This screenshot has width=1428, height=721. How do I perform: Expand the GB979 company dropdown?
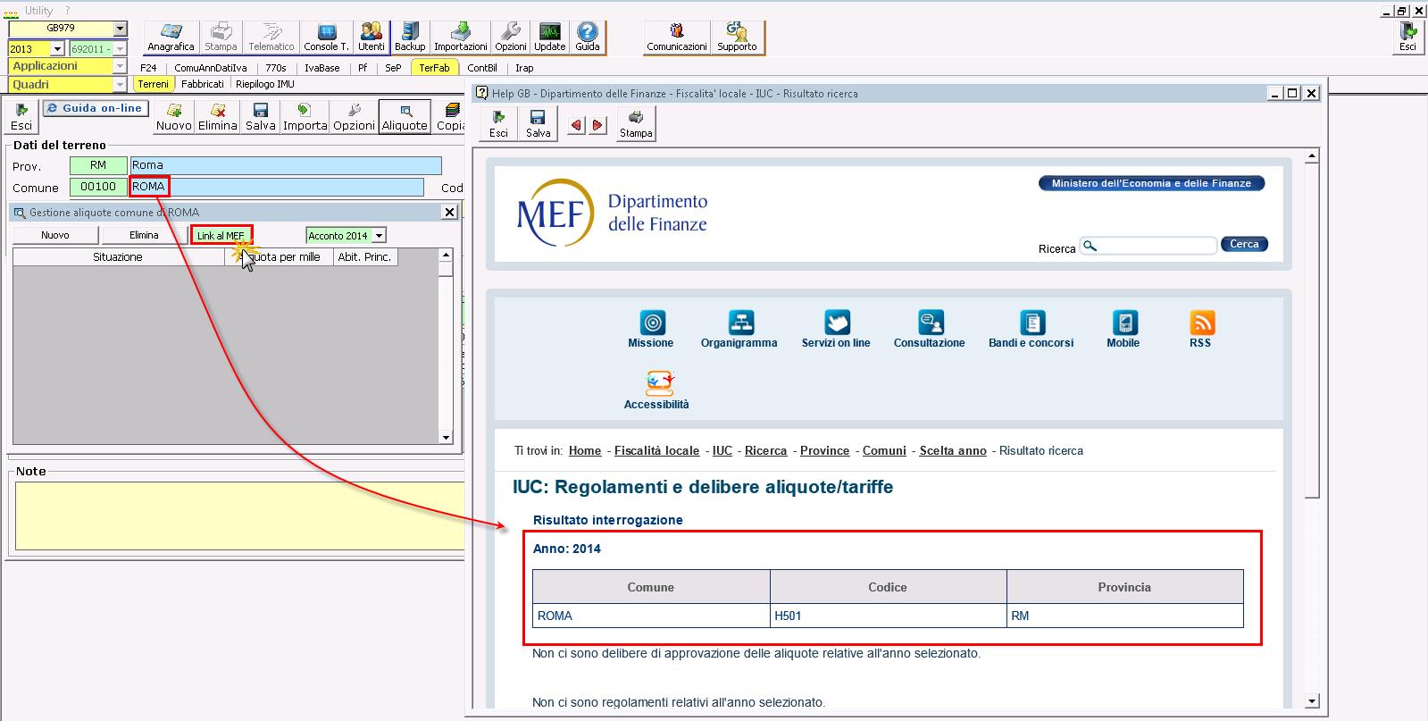tap(121, 29)
